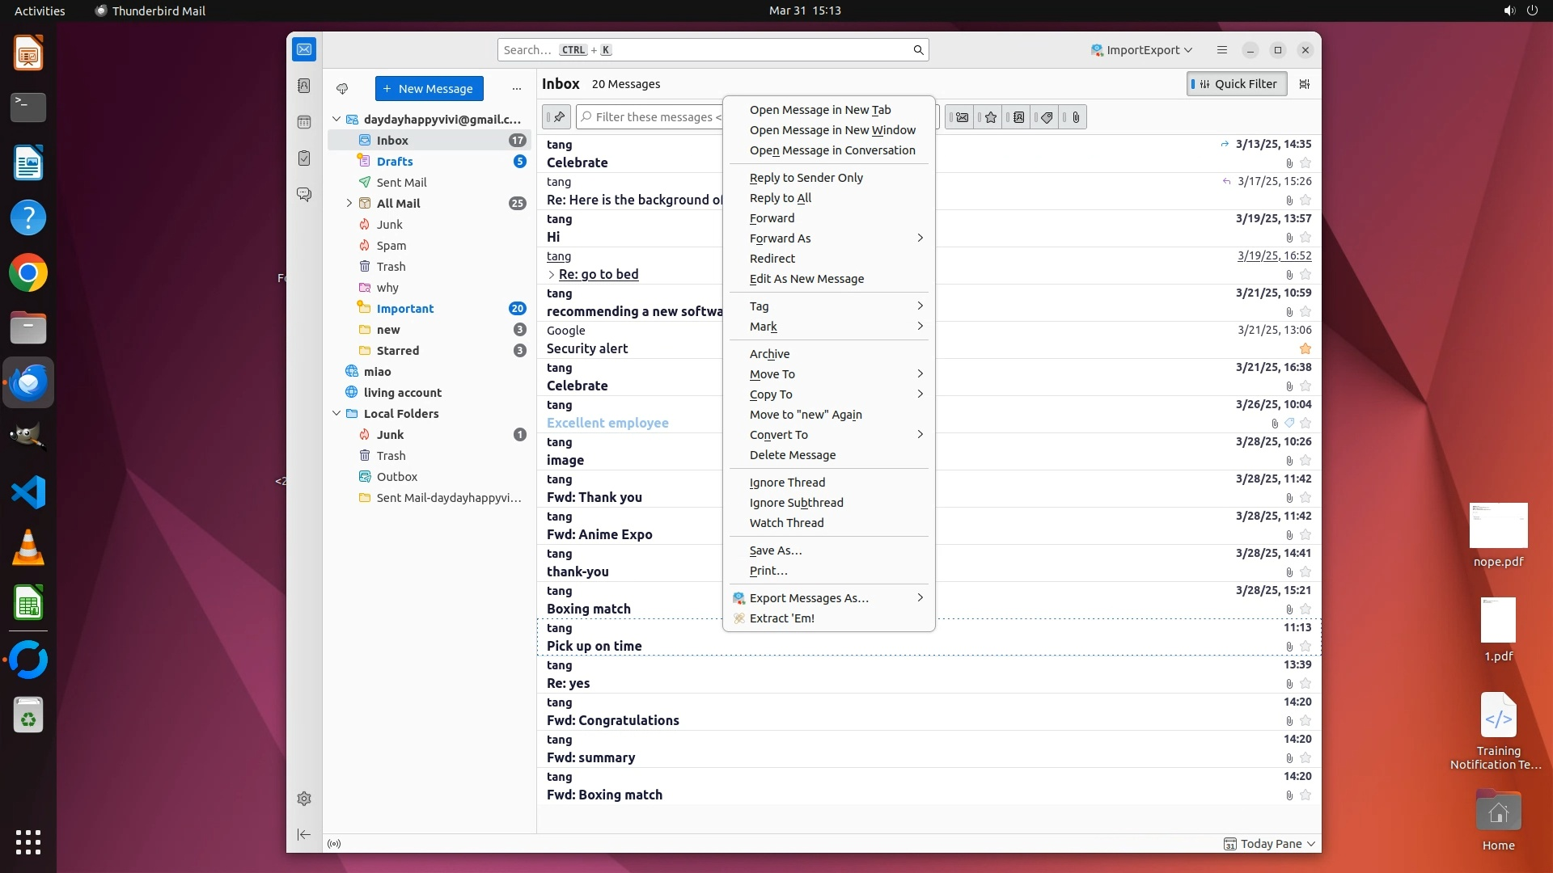Open the Address Book sidebar icon

304,86
